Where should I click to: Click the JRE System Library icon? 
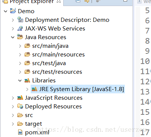click(34, 89)
